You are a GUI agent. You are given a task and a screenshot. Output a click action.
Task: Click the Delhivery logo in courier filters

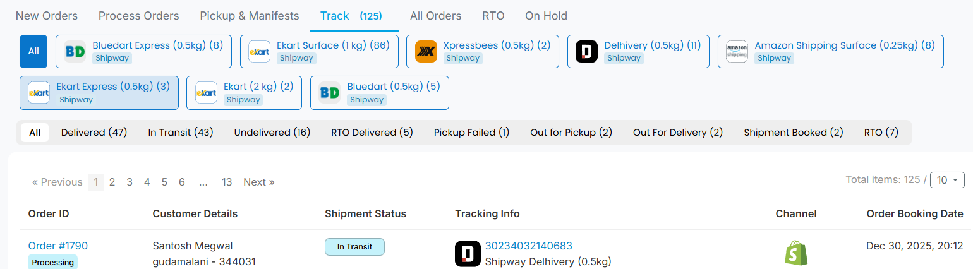coord(587,51)
